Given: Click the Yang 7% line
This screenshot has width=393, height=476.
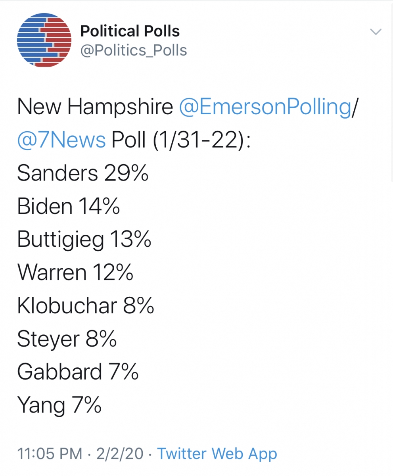Looking at the screenshot, I should click(59, 405).
